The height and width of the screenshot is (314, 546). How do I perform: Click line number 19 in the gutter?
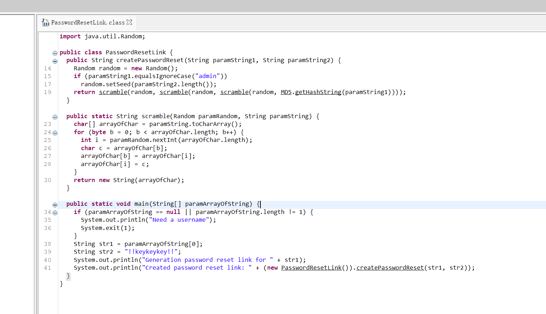pyautogui.click(x=48, y=92)
